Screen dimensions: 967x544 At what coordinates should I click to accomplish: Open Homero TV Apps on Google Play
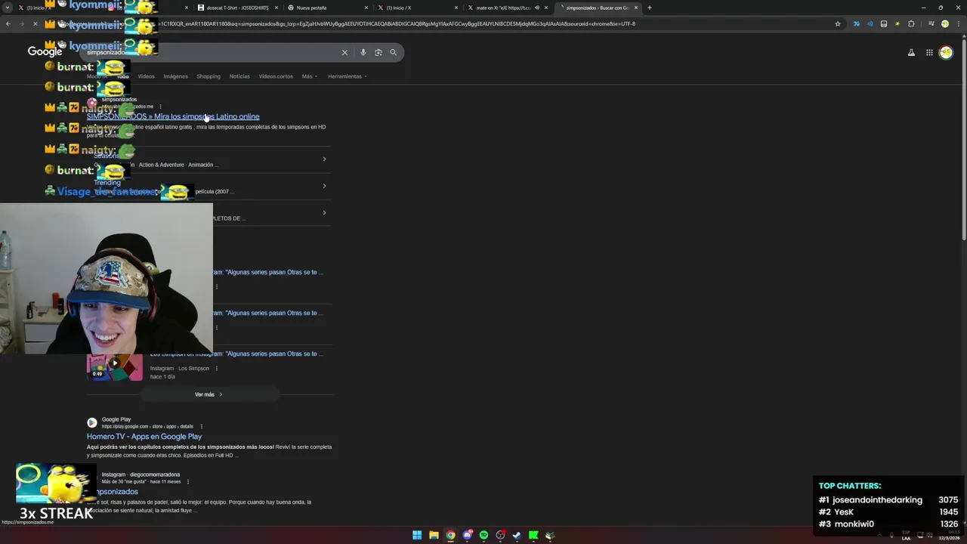(x=144, y=437)
